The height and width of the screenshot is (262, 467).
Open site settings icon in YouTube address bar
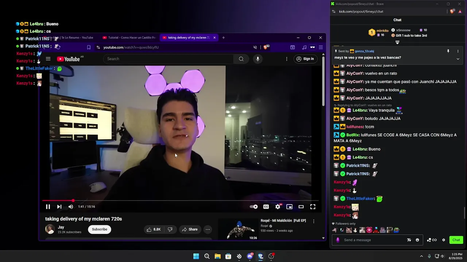[98, 47]
